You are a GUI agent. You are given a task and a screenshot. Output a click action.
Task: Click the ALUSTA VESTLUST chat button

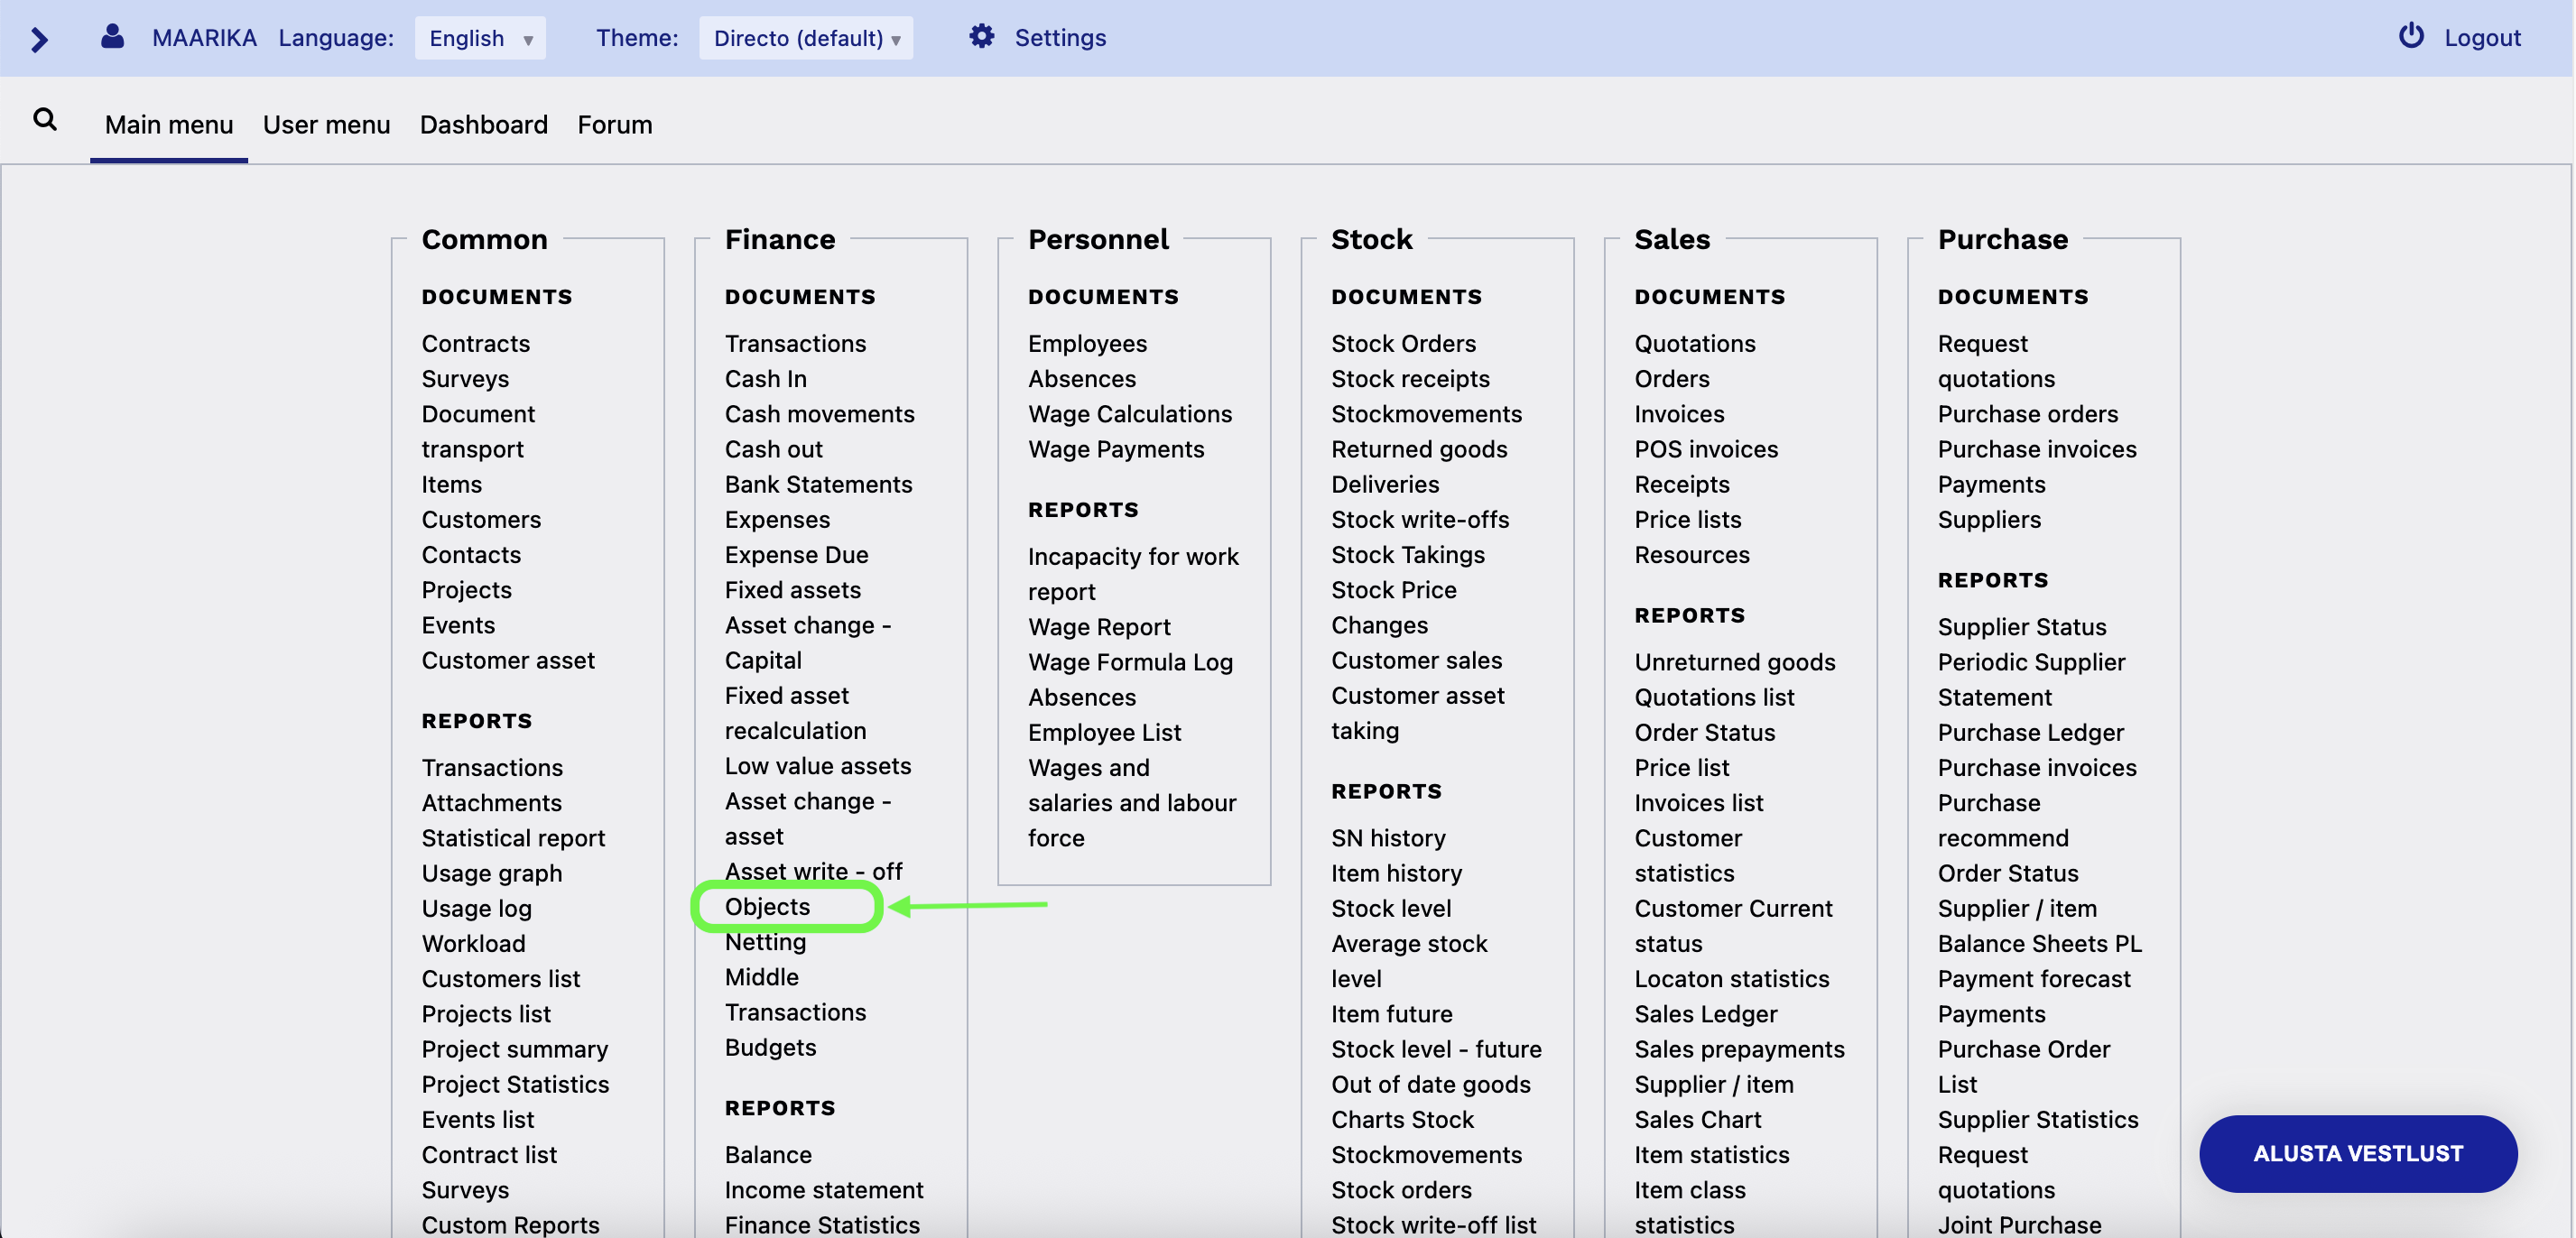pyautogui.click(x=2358, y=1153)
